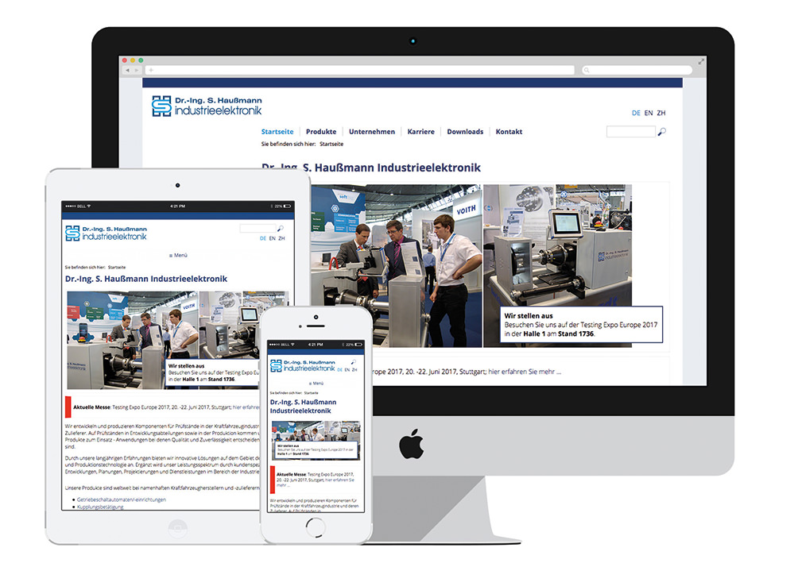
Task: Focus the desktop site search field
Action: [x=630, y=132]
